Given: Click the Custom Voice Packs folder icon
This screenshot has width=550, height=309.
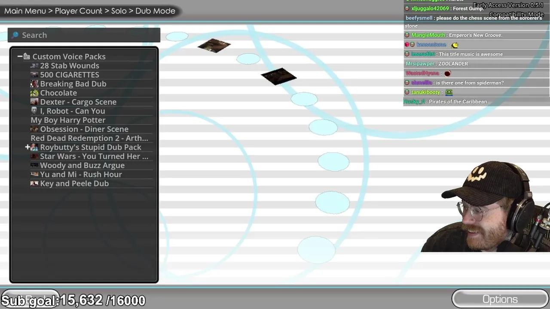Looking at the screenshot, I should pyautogui.click(x=27, y=56).
